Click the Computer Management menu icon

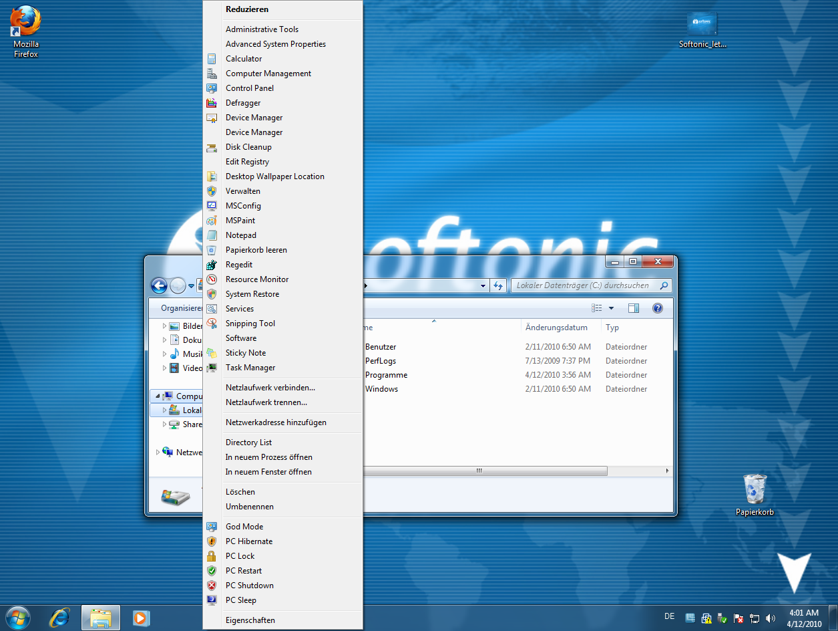click(212, 74)
